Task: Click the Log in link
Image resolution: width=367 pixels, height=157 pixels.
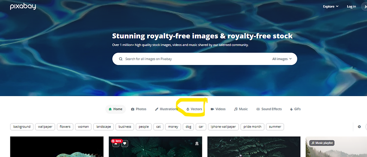Action: [x=351, y=7]
